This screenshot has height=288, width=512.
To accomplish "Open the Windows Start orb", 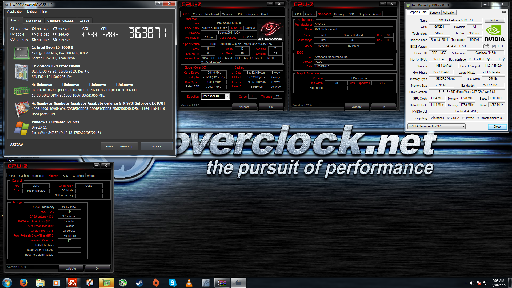I will point(7,283).
